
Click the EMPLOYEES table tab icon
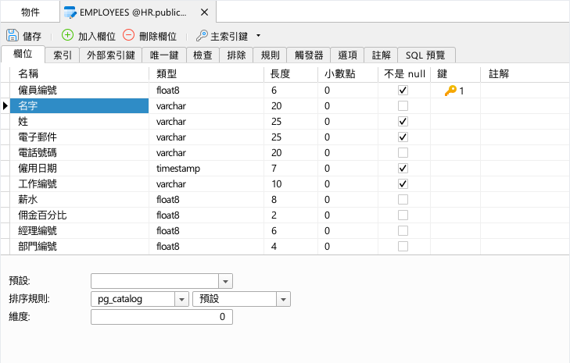tap(70, 12)
